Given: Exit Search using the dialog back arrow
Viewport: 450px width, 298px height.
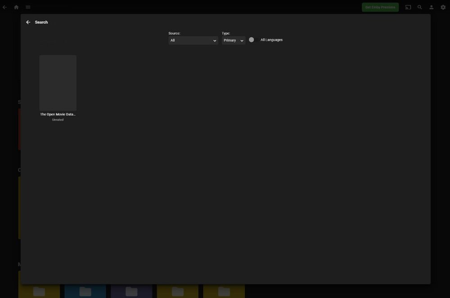Looking at the screenshot, I should pyautogui.click(x=27, y=22).
